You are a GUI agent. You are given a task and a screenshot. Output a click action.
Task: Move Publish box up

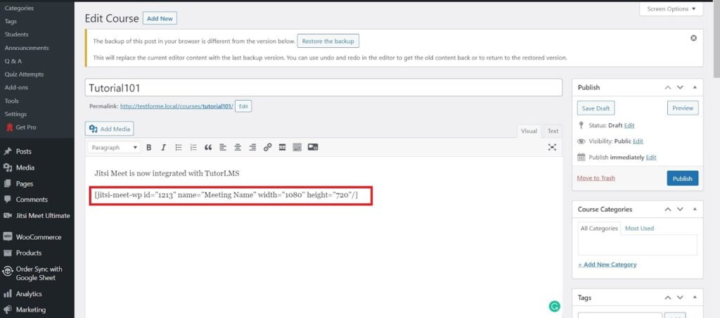pyautogui.click(x=668, y=87)
